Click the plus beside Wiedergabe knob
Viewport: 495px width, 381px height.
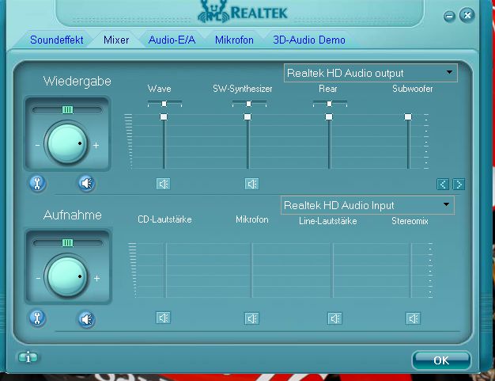coord(96,145)
